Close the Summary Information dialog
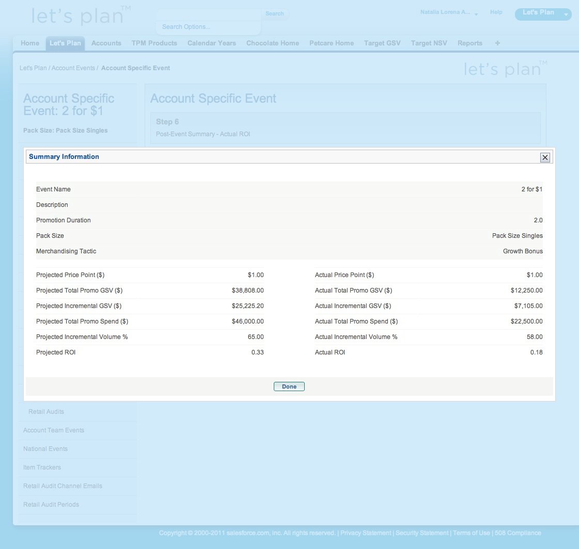 (545, 157)
